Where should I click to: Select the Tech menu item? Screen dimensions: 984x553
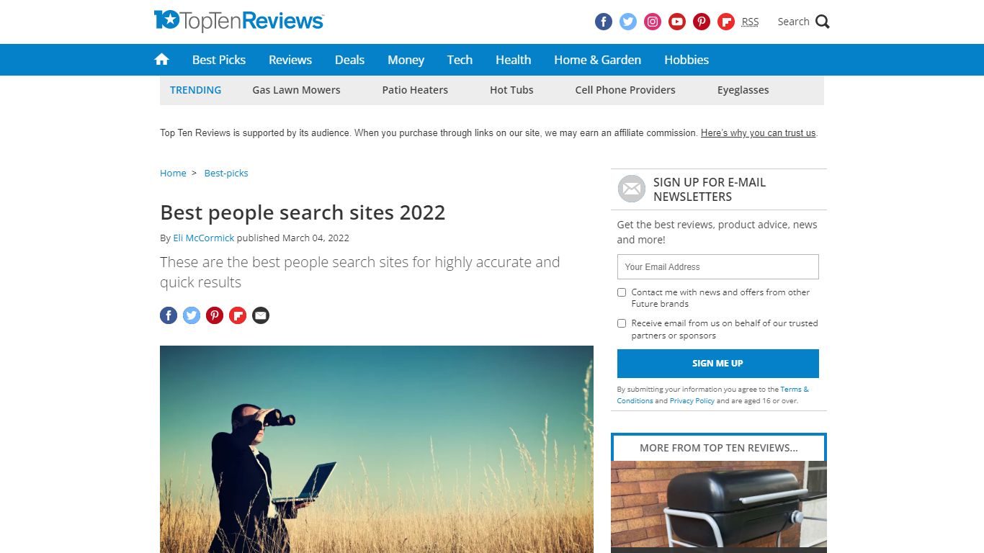(x=460, y=60)
